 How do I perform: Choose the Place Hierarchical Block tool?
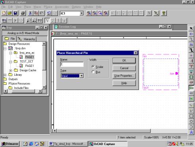coord(191,77)
